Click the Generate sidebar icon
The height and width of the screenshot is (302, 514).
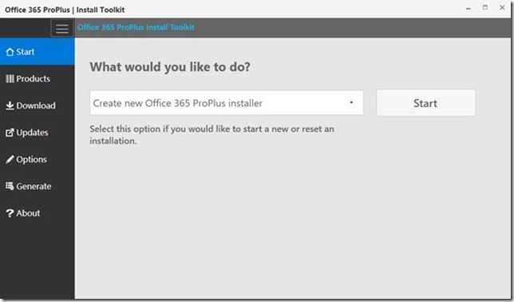10,186
